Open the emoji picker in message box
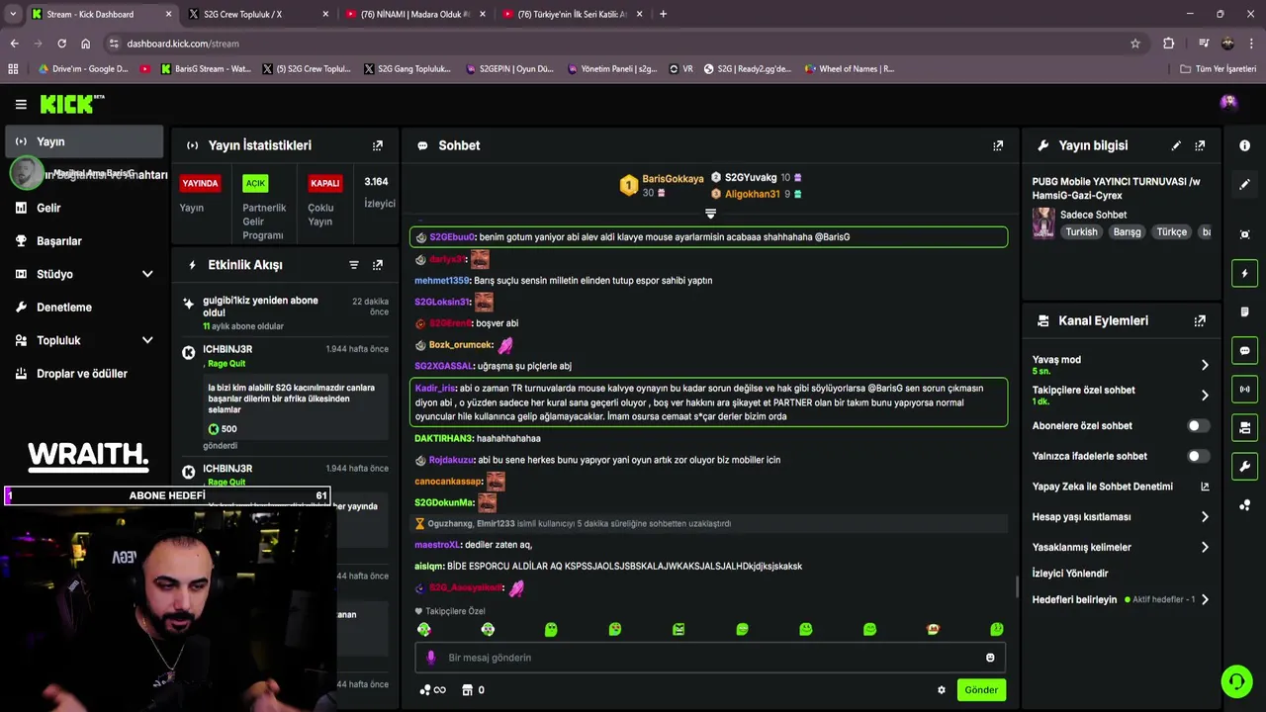The height and width of the screenshot is (712, 1266). point(990,658)
